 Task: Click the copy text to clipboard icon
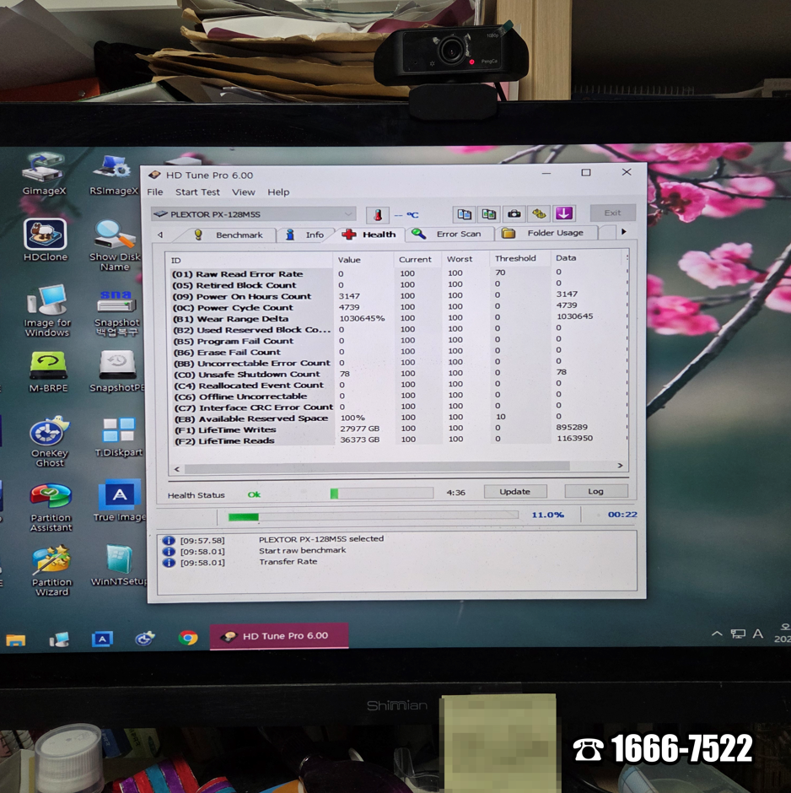coord(464,213)
